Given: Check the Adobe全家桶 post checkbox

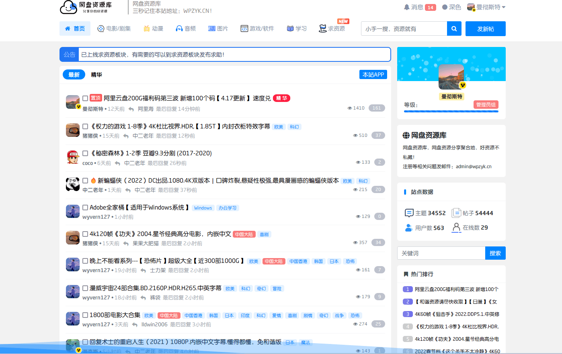Looking at the screenshot, I should pos(85,208).
